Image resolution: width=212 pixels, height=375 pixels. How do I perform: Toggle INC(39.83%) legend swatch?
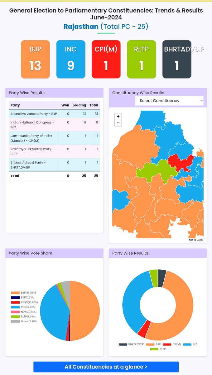pyautogui.click(x=15, y=307)
